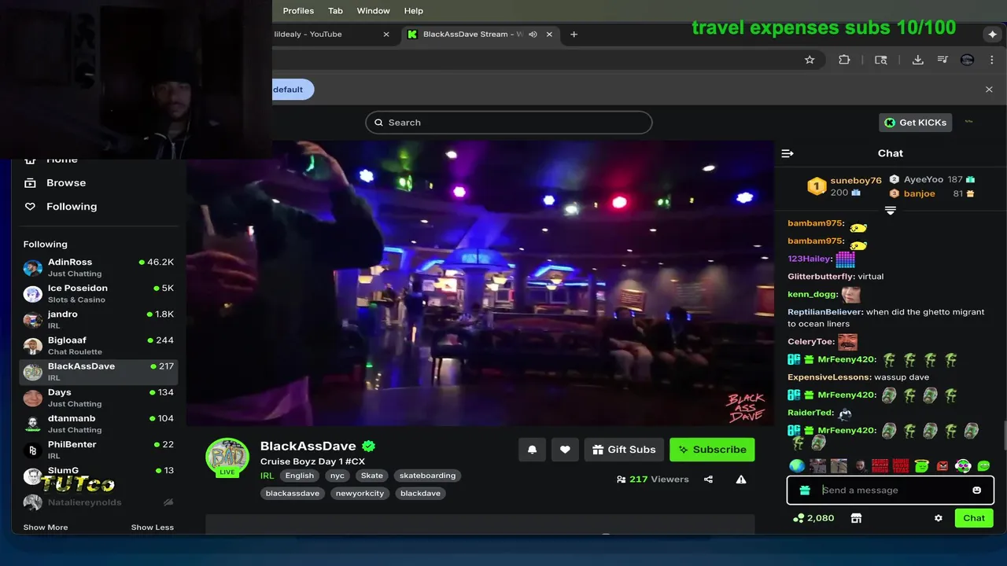Screen dimensions: 1007x566
Task: Report stream with warning triangle icon
Action: 741,480
